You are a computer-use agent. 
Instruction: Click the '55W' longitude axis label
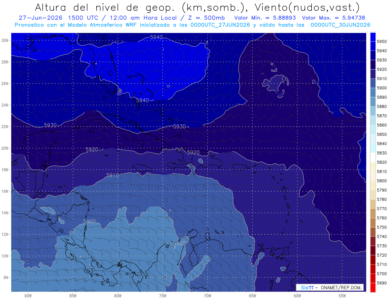(x=342, y=296)
